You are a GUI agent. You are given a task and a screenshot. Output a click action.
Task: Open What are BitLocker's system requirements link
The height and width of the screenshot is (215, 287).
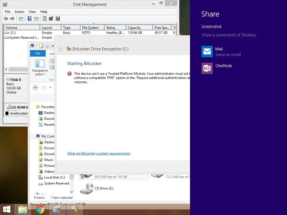point(99,153)
